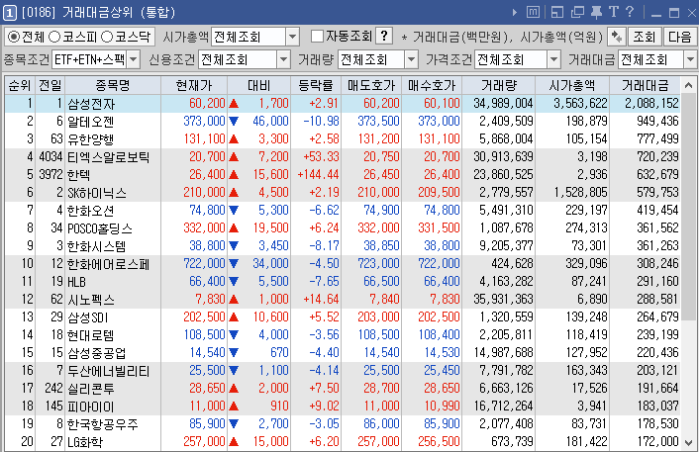Click the layout split window icon in title bar
This screenshot has width=699, height=452.
coord(557,12)
